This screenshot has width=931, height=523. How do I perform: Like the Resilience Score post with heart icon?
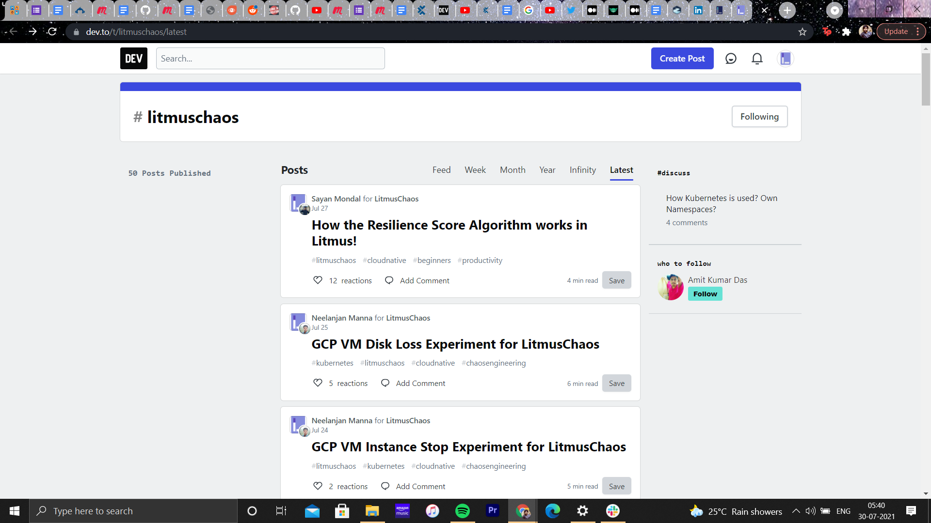point(318,280)
